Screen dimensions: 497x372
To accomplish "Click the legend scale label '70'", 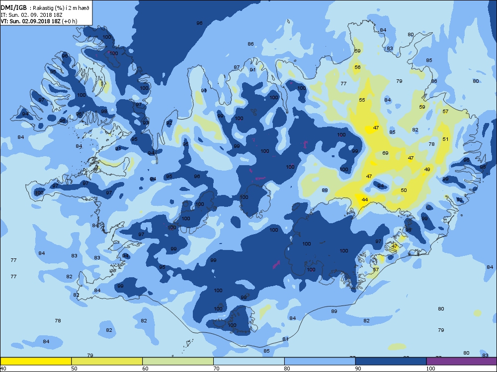I will click(216, 369).
